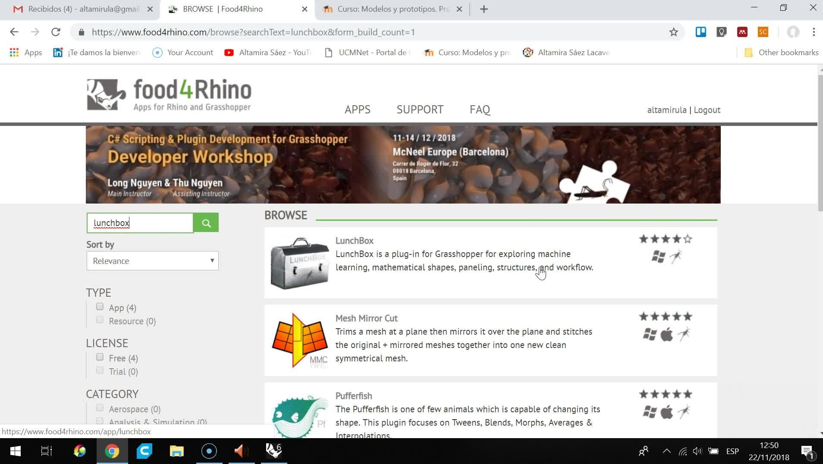823x464 pixels.
Task: Click the Windows platform icon for LunchBox
Action: (658, 257)
